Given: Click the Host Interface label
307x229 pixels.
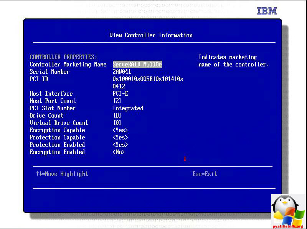Looking at the screenshot, I should [x=51, y=93].
